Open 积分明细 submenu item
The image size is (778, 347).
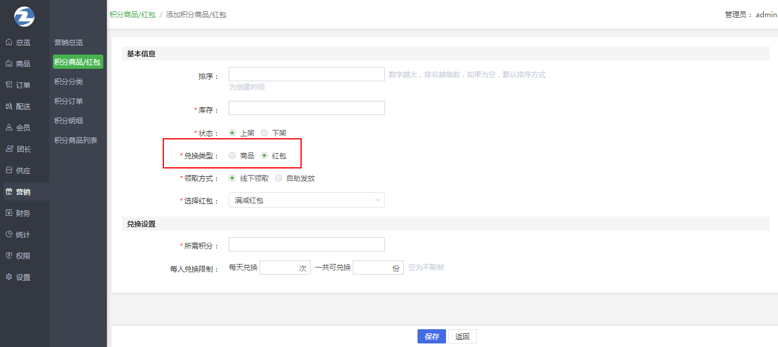click(x=68, y=121)
